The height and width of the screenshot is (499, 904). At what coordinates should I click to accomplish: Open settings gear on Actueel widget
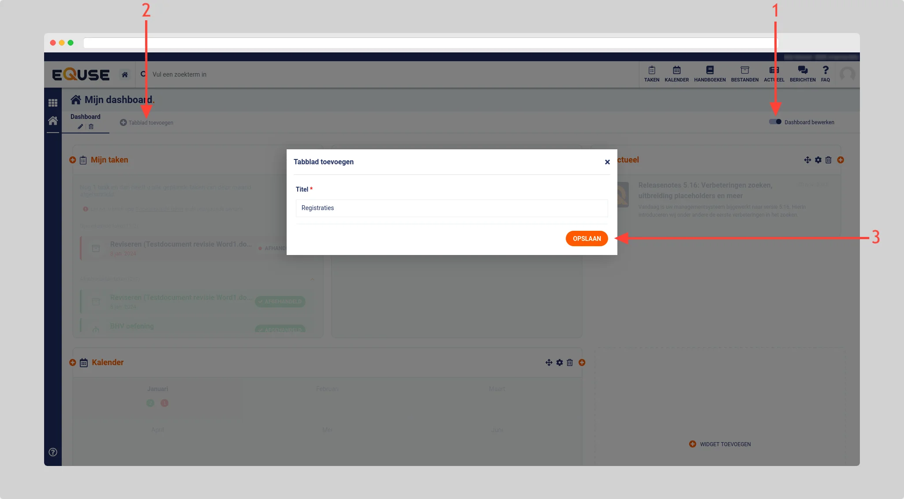click(818, 160)
